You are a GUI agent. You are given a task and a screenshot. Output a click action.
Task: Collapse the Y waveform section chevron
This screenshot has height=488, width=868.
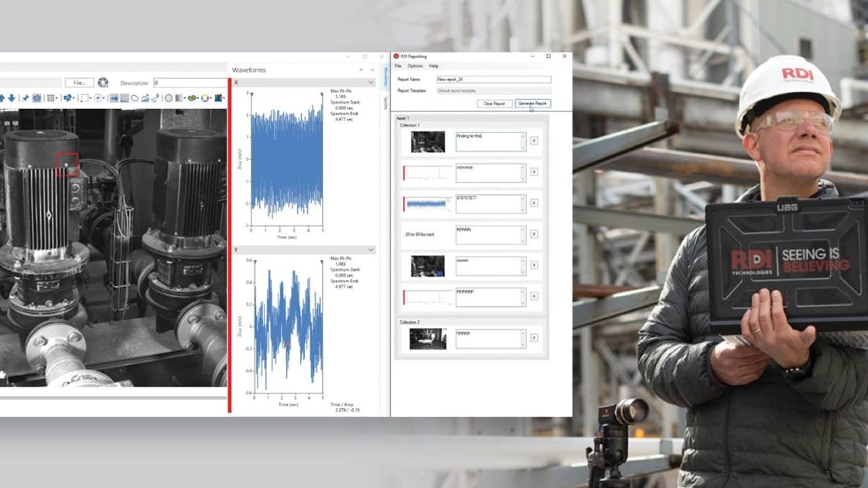point(371,250)
